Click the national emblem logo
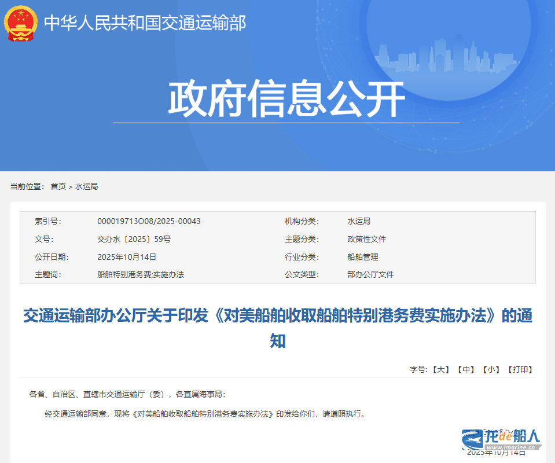Image resolution: width=555 pixels, height=463 pixels. tap(21, 24)
